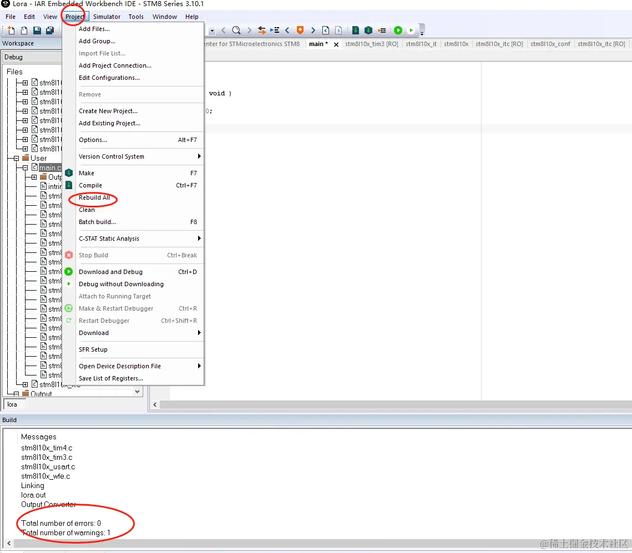Open the quick search dropdown arrow in the toolbar
The width and height of the screenshot is (632, 553).
click(x=212, y=31)
